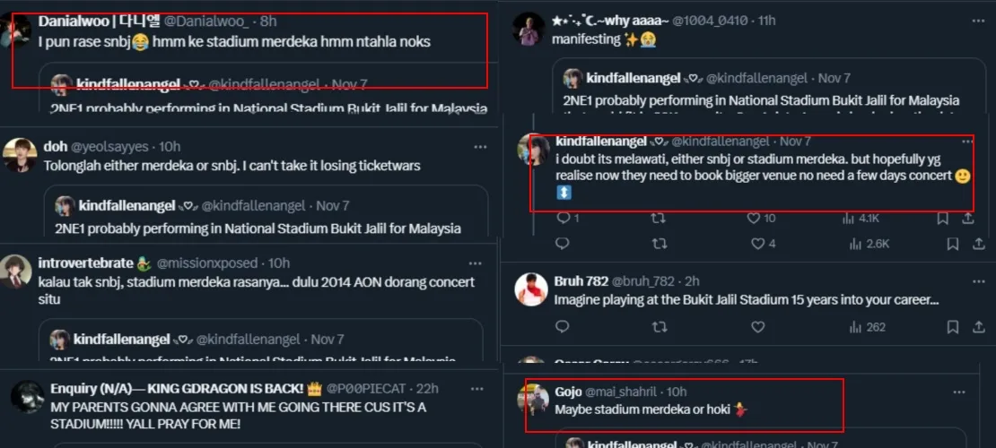Image resolution: width=996 pixels, height=448 pixels.
Task: Like Bruh 782's tweet
Action: click(x=757, y=327)
